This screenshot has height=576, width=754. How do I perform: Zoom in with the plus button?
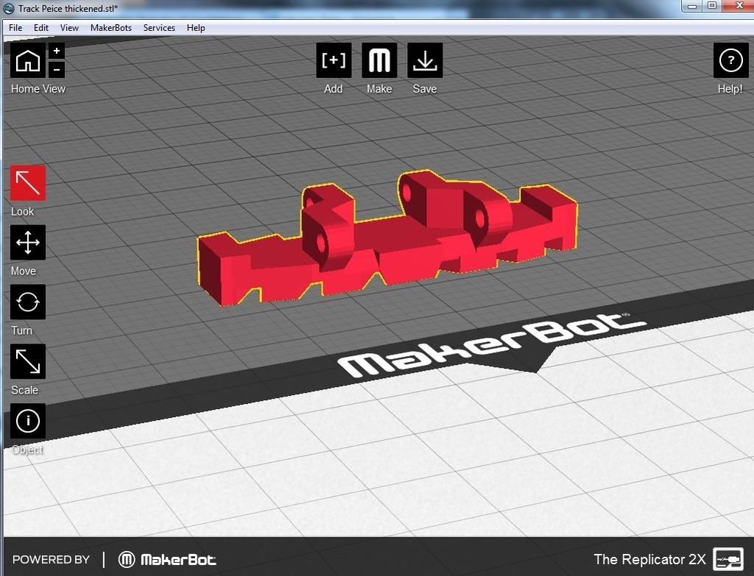point(56,51)
